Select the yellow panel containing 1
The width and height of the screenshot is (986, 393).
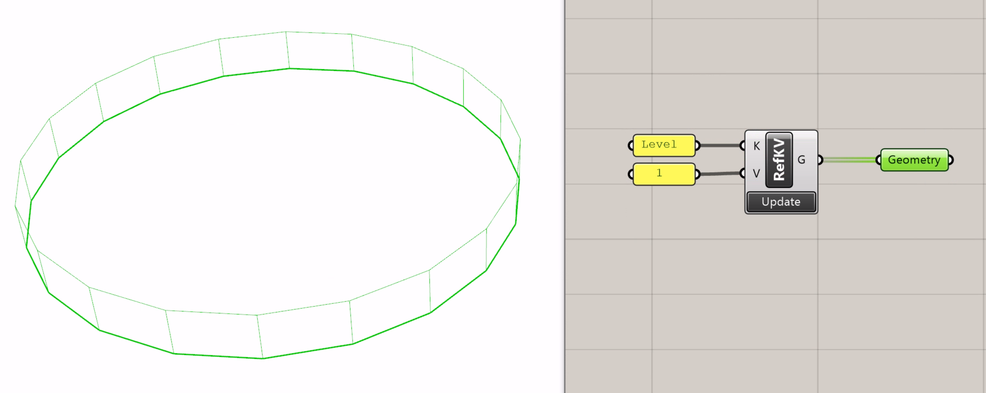click(664, 174)
